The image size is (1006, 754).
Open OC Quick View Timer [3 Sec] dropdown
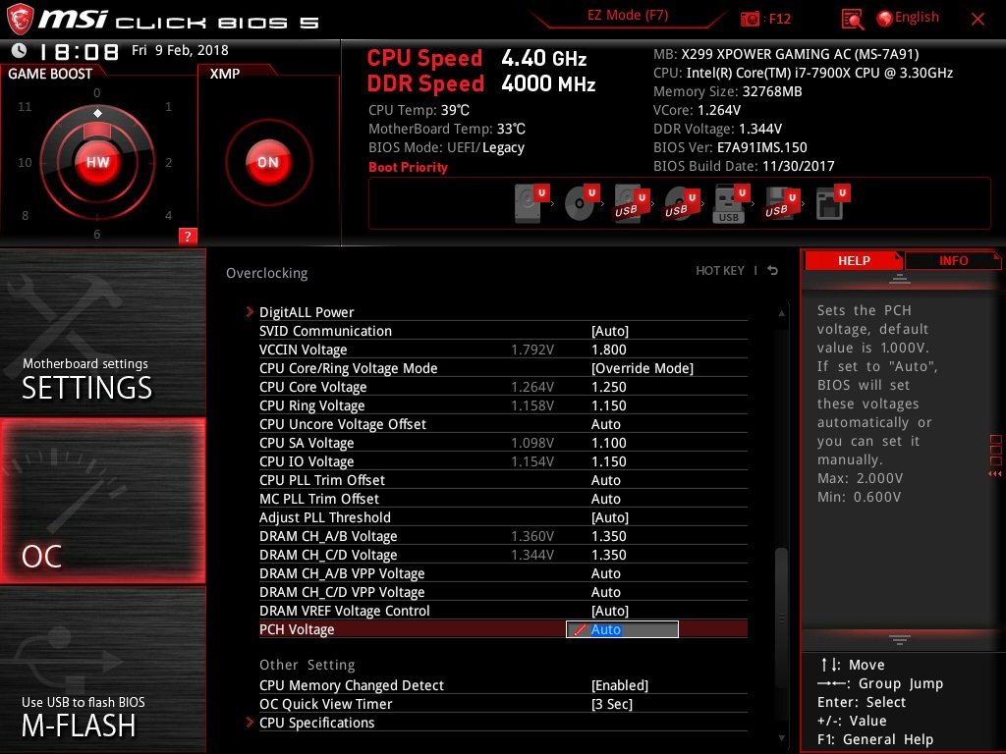[611, 704]
